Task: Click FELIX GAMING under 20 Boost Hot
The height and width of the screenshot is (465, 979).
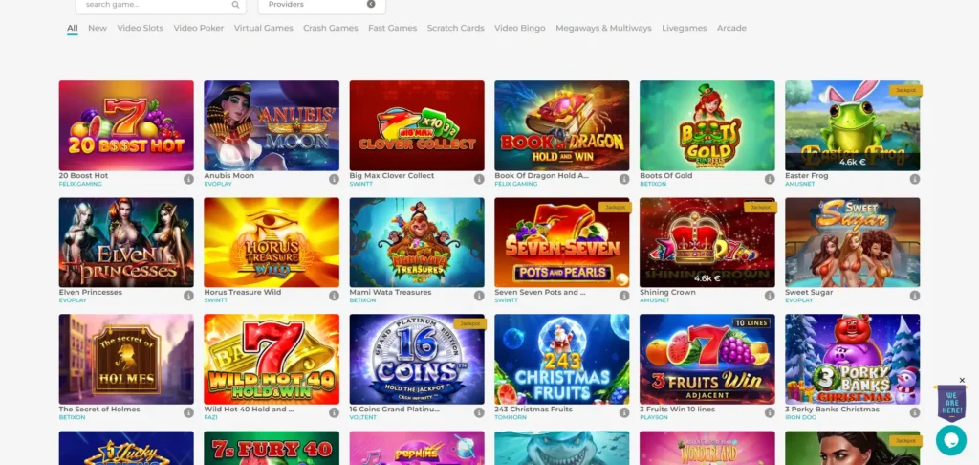Action: [x=80, y=184]
